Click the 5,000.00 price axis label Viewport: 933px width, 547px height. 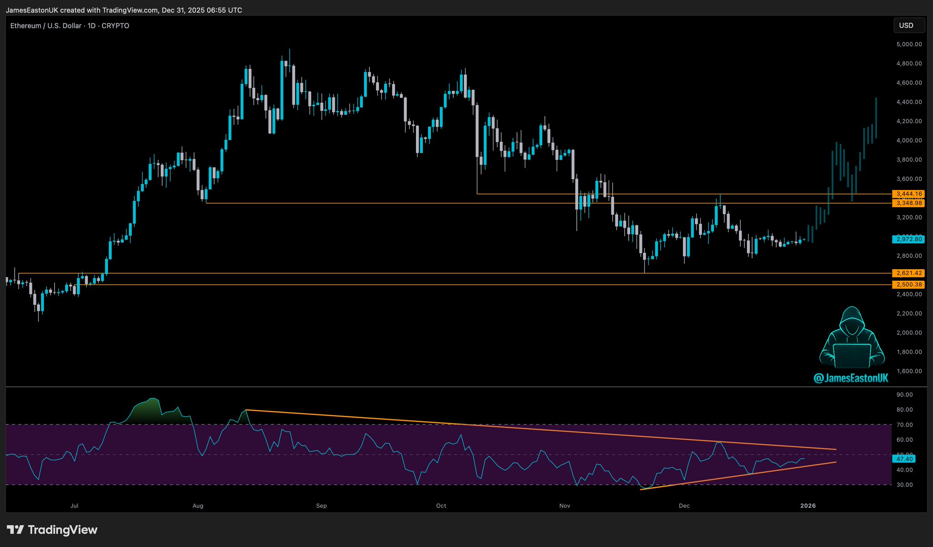909,44
